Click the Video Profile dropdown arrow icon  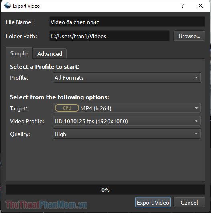coord(196,121)
